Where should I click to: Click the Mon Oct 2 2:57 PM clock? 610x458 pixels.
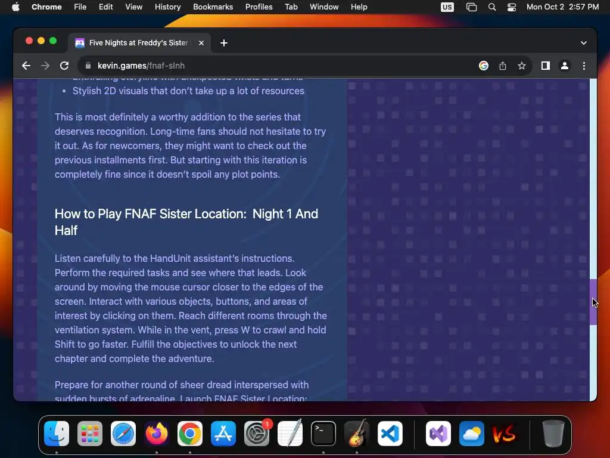562,7
